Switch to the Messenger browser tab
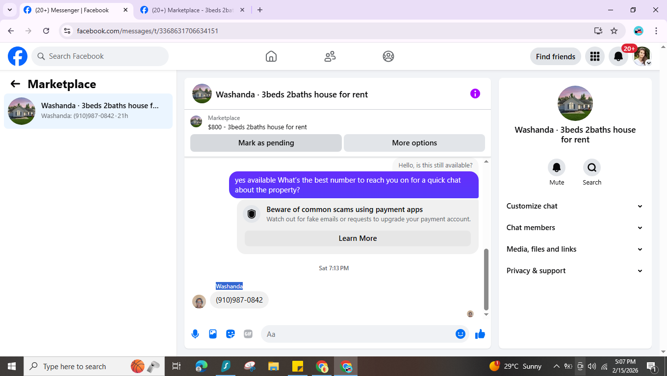Image resolution: width=667 pixels, height=376 pixels. pos(72,10)
